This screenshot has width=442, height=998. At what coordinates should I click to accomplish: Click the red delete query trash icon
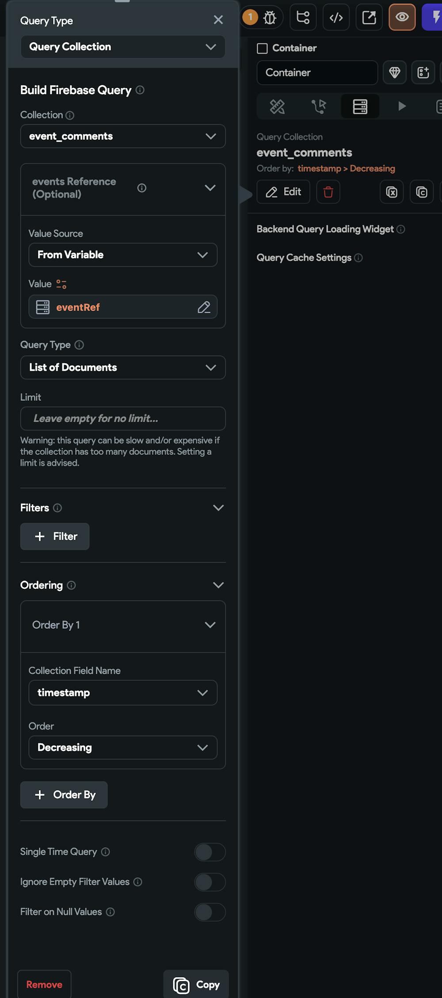328,192
